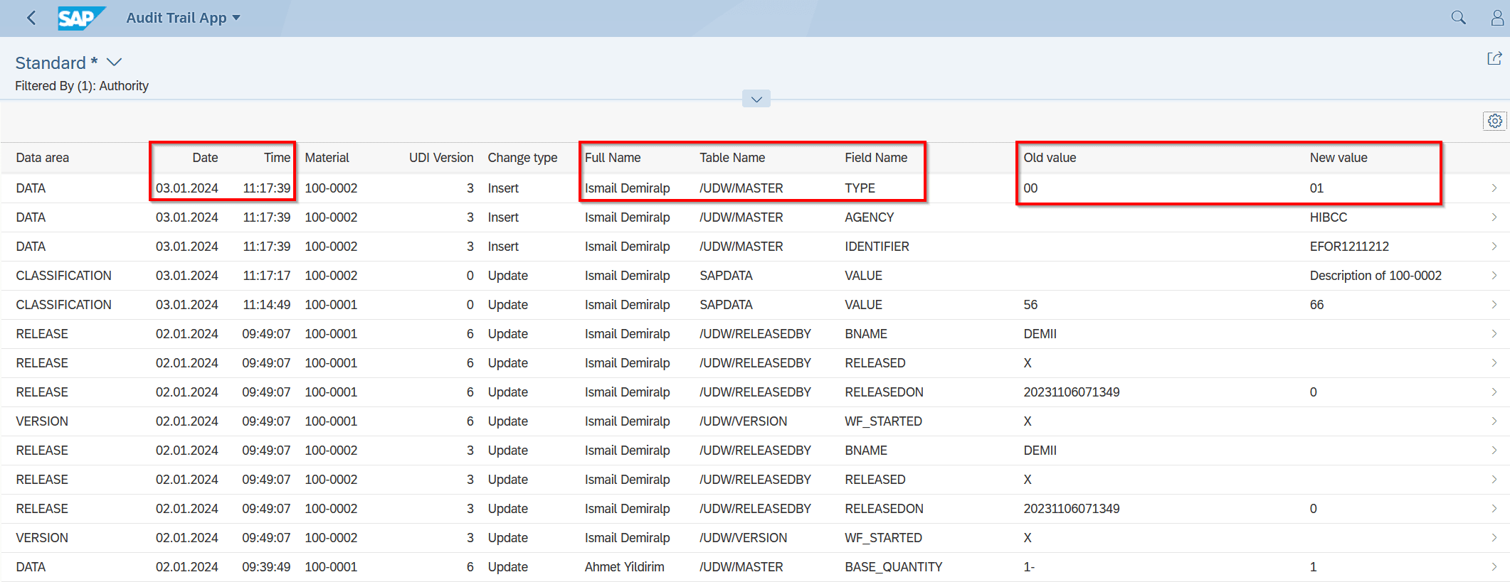Select old value '1-' cell
The width and height of the screenshot is (1510, 582).
pyautogui.click(x=1029, y=567)
